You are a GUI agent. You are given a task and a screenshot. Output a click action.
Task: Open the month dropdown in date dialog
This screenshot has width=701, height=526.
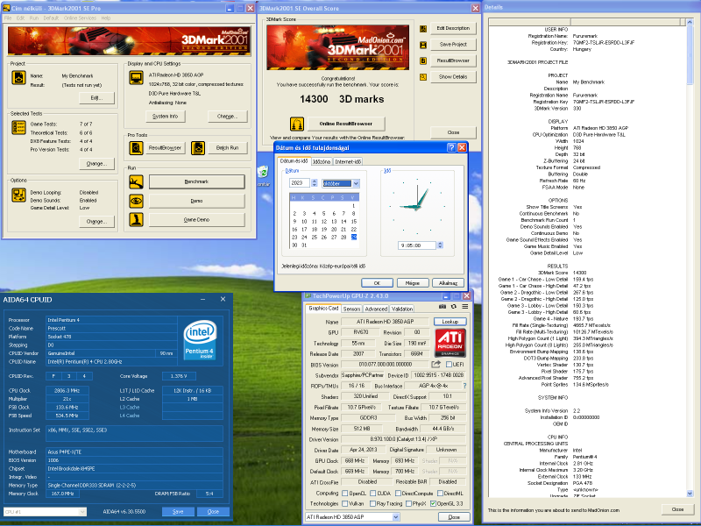pos(356,183)
